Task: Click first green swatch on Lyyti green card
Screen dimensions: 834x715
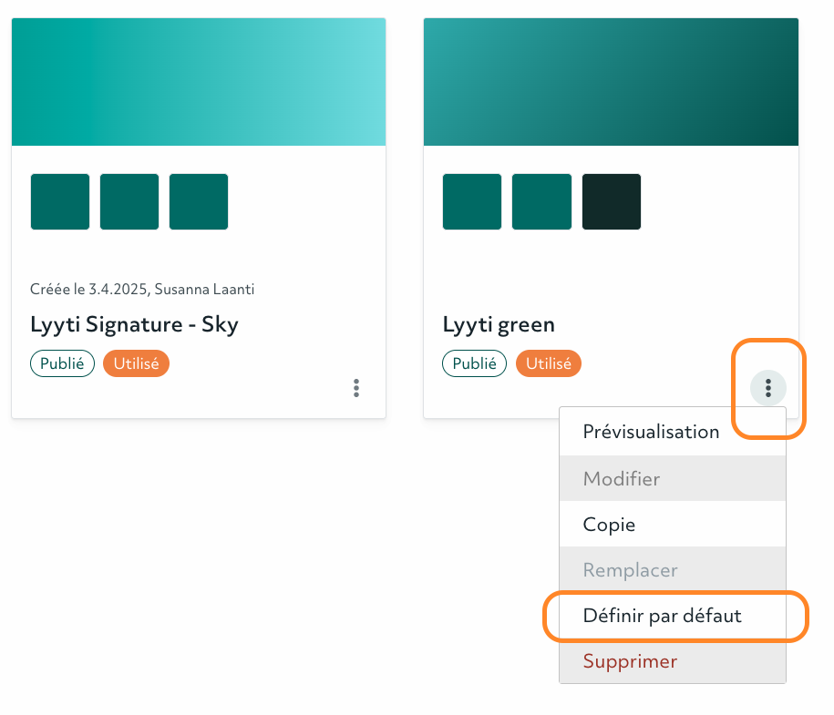Action: [472, 201]
